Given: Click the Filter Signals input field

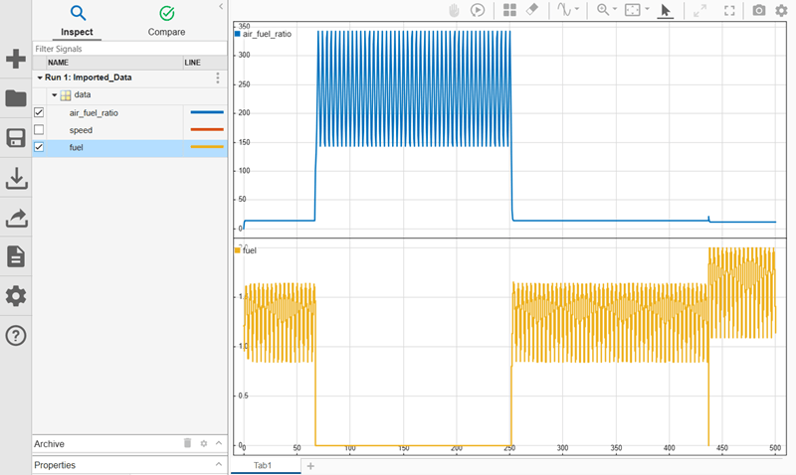Looking at the screenshot, I should (129, 49).
